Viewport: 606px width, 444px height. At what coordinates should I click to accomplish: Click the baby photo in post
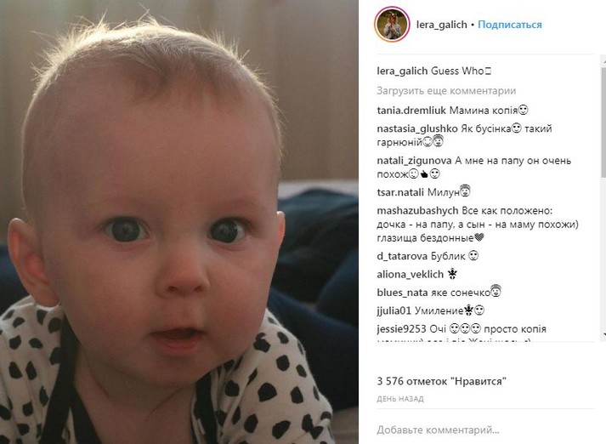tap(179, 222)
